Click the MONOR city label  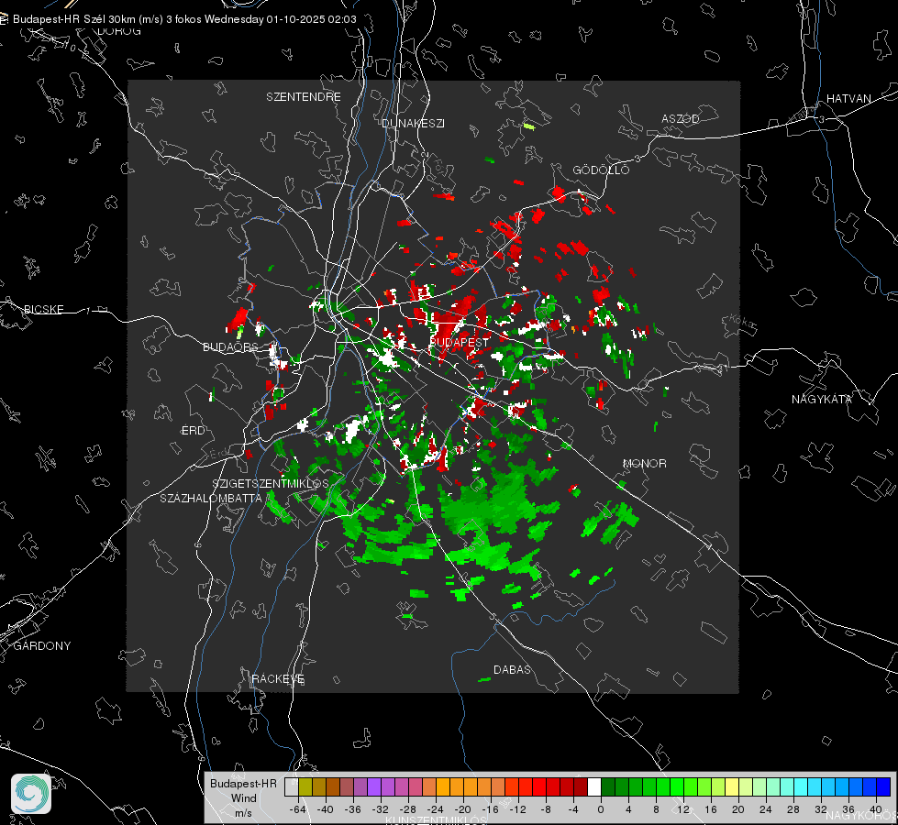[644, 463]
